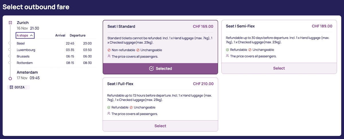The height and width of the screenshot is (139, 344).
Task: Click the 001ZA train number badge
Action: [x=19, y=87]
